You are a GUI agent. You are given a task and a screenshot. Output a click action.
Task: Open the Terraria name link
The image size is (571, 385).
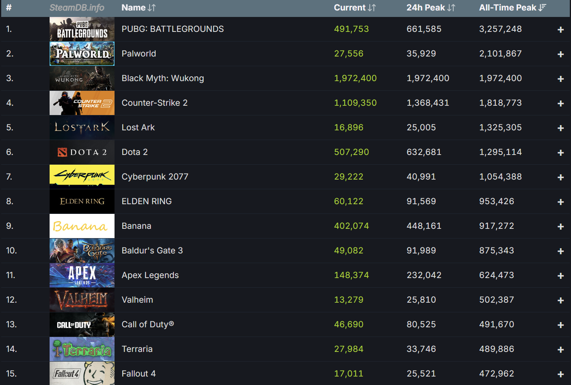point(137,349)
